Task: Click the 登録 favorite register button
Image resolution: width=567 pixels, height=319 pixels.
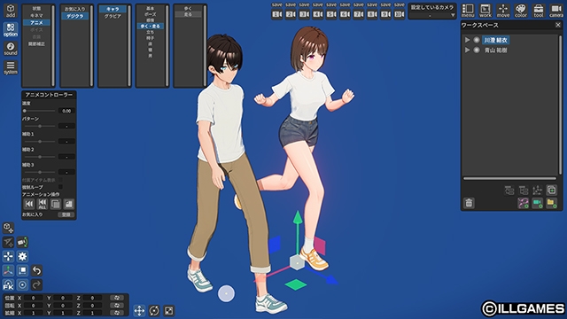Action: tap(66, 214)
